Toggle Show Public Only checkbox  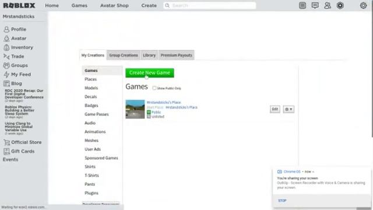[x=154, y=88]
